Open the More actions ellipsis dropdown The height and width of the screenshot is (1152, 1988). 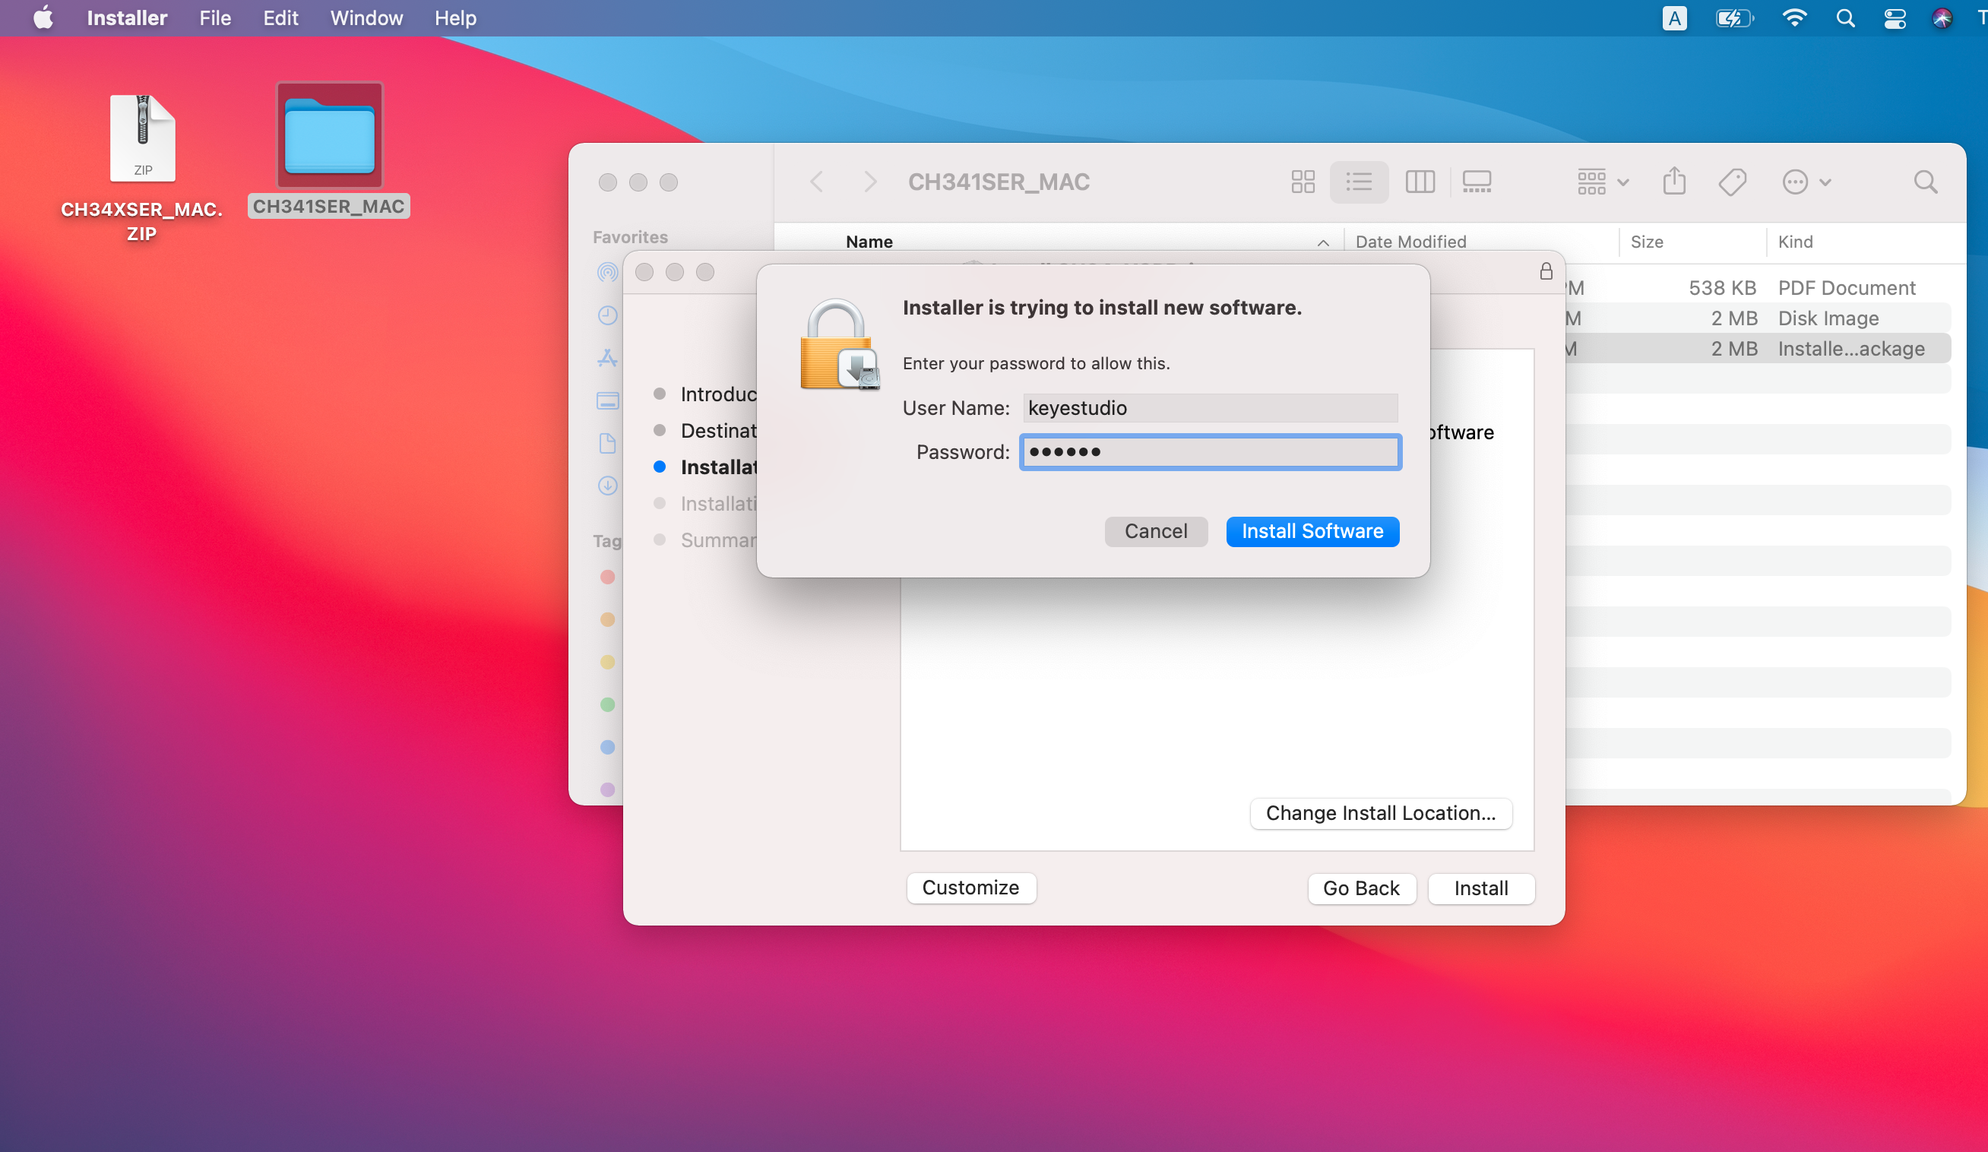pyautogui.click(x=1806, y=182)
